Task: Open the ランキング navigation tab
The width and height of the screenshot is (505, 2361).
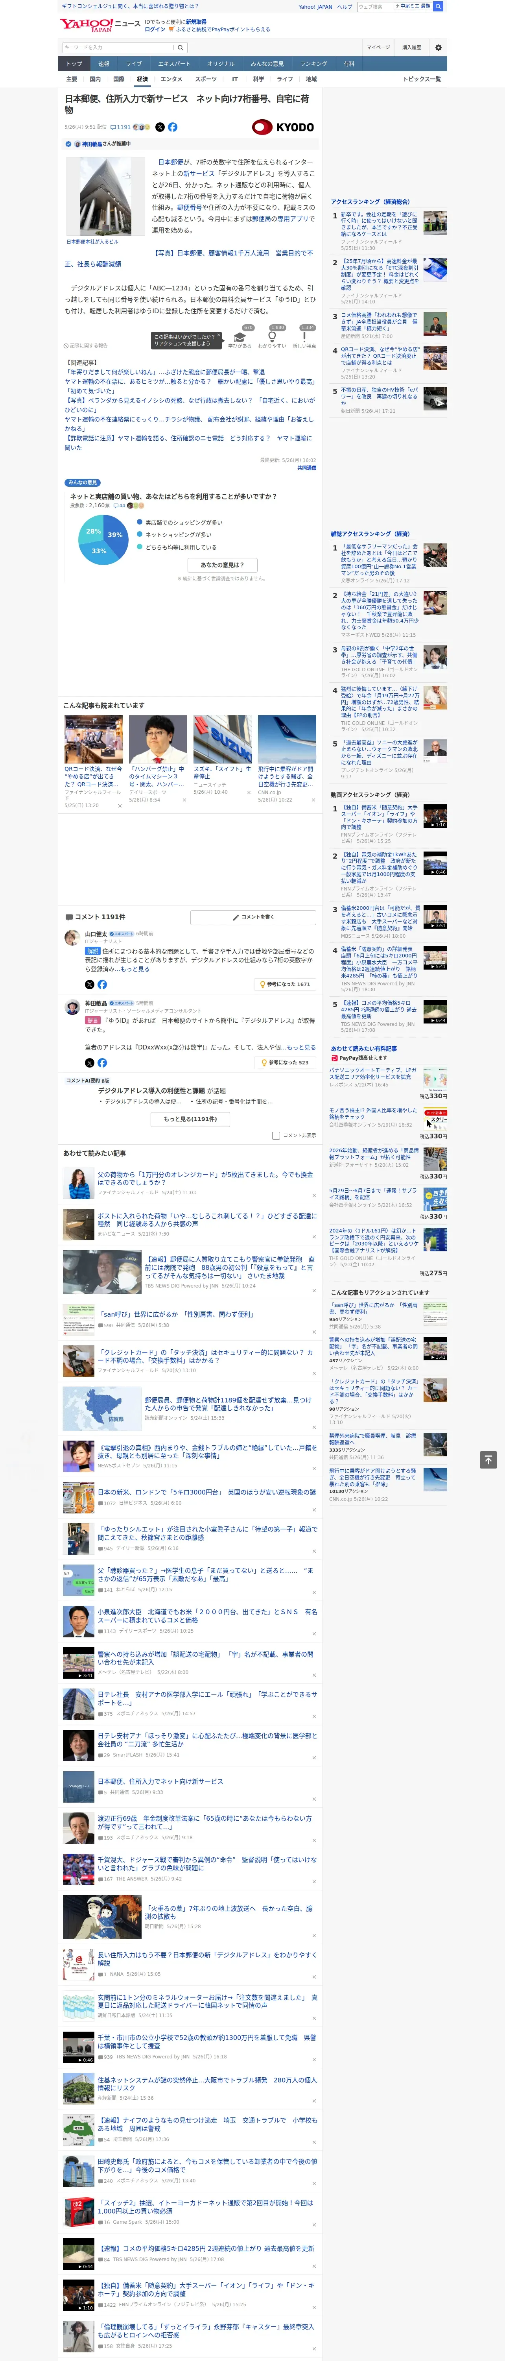Action: click(x=313, y=64)
